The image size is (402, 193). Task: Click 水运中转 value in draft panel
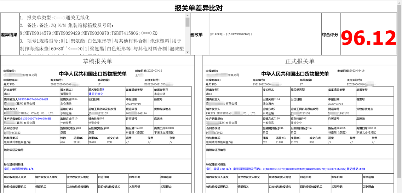[x=160, y=94]
